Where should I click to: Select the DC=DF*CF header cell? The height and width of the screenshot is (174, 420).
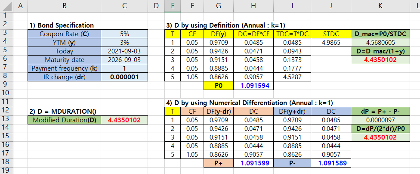(253, 34)
